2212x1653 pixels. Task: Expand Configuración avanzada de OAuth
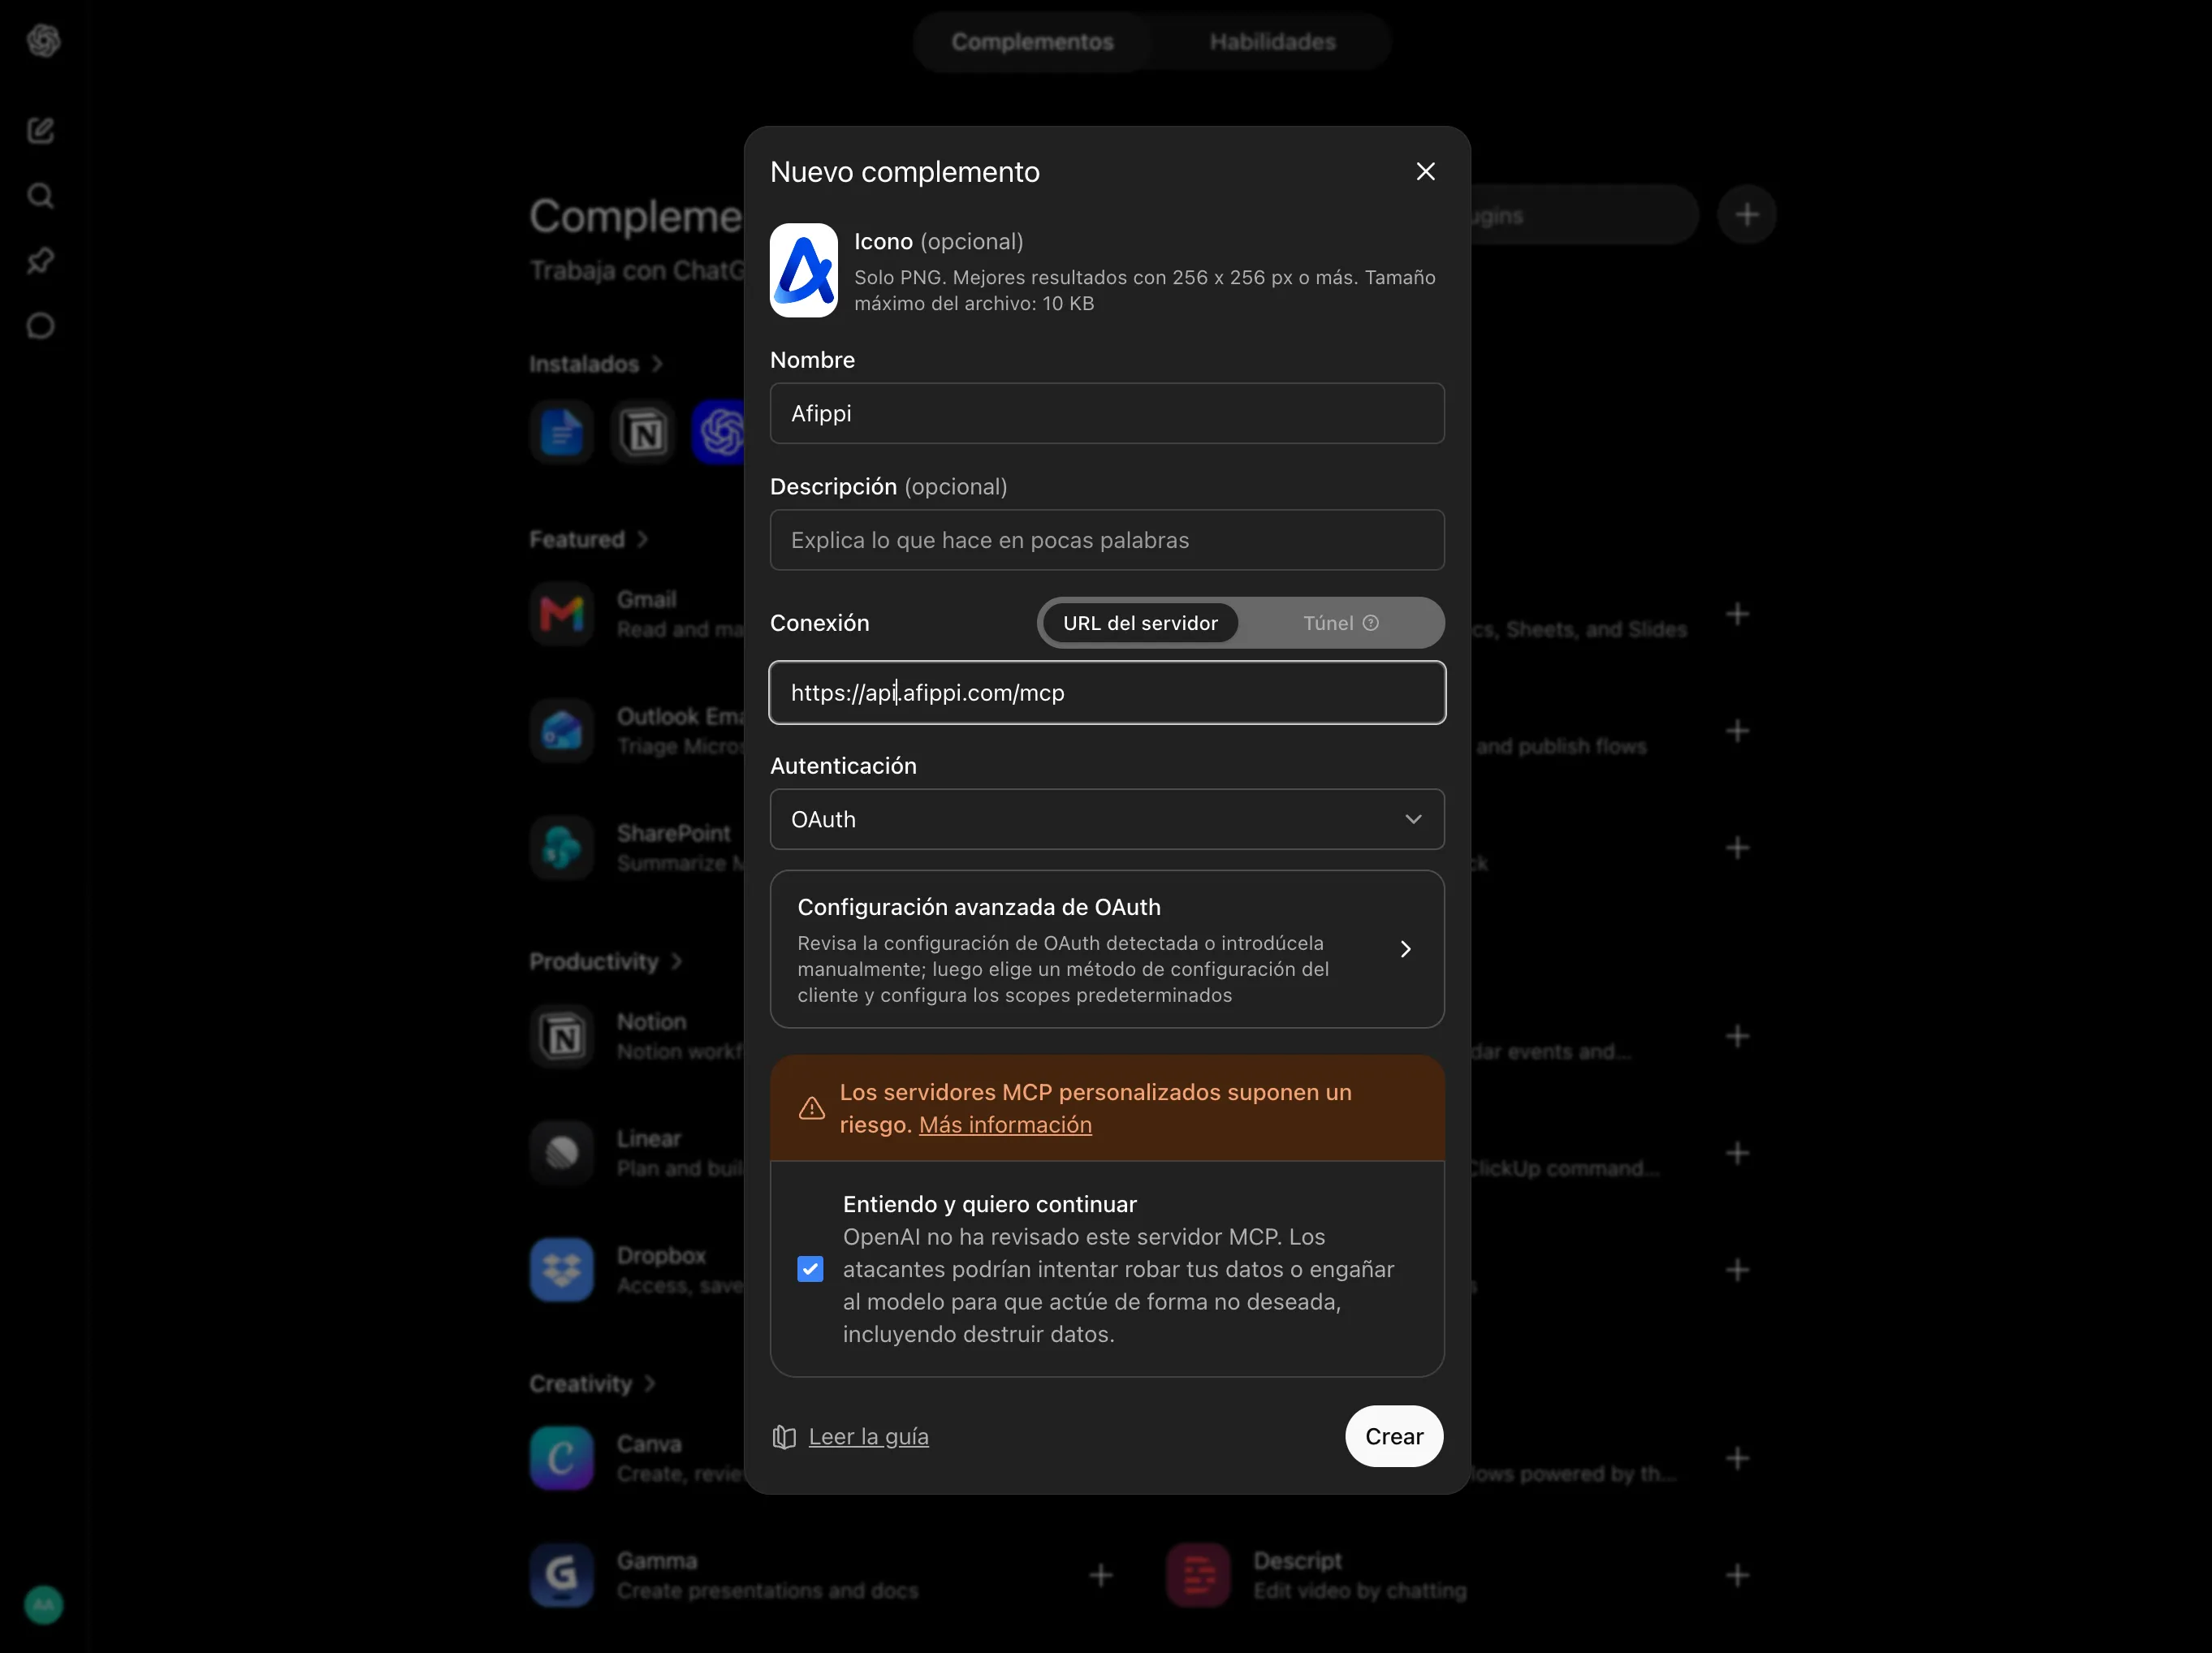tap(1107, 949)
